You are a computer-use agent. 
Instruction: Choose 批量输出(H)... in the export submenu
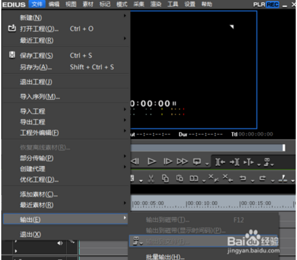[165, 257]
